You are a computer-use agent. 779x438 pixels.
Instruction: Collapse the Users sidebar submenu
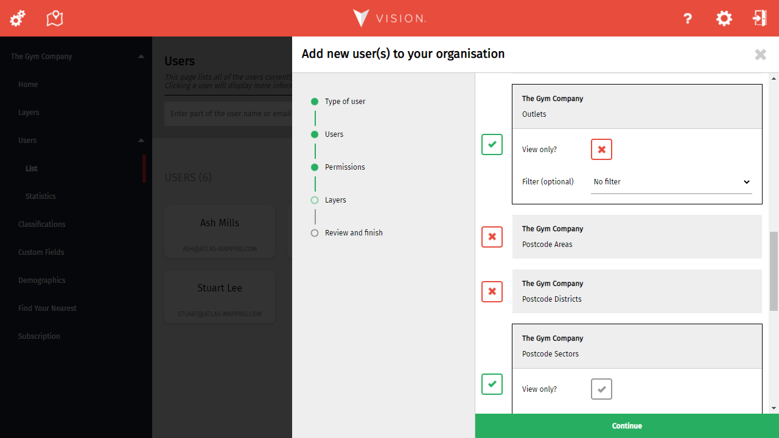(141, 141)
